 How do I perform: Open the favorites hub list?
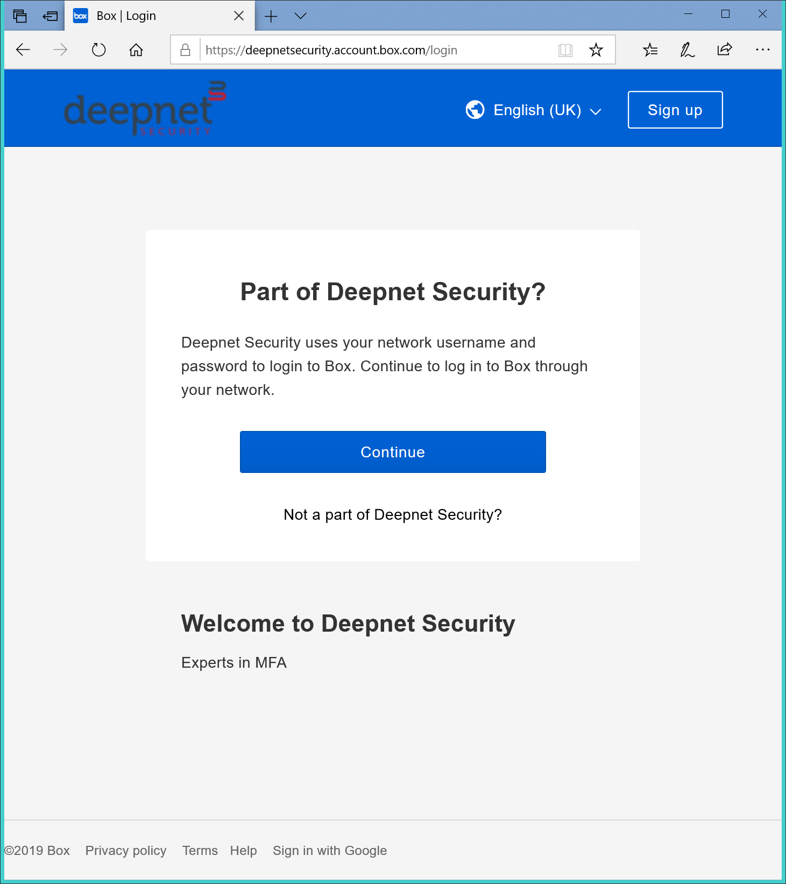coord(650,50)
